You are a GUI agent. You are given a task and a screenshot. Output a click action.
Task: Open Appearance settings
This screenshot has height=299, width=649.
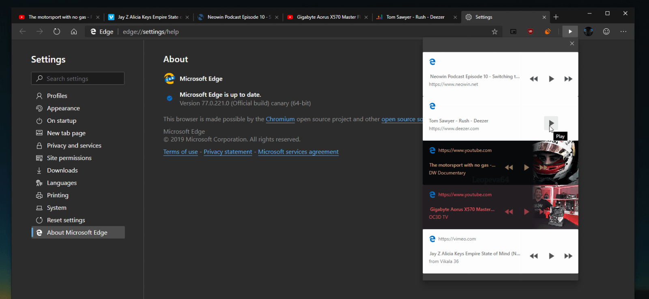pos(78,108)
